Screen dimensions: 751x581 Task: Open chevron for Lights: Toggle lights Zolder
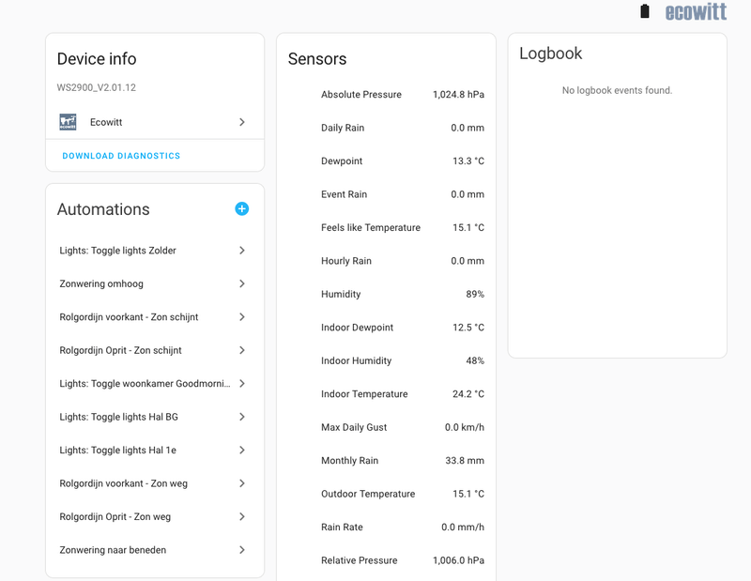241,251
